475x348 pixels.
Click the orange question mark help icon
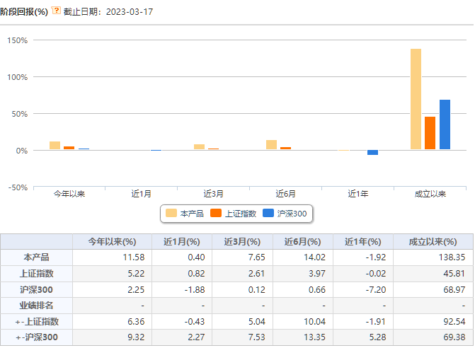[x=56, y=11]
